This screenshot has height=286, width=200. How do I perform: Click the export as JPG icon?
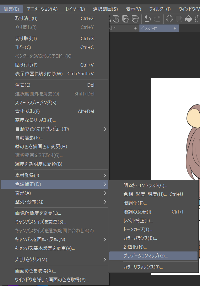(x=116, y=19)
